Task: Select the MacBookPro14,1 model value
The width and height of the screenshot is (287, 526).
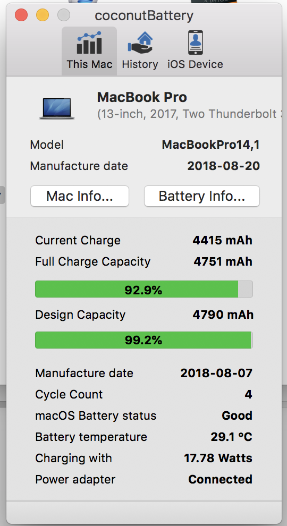Action: tap(211, 145)
